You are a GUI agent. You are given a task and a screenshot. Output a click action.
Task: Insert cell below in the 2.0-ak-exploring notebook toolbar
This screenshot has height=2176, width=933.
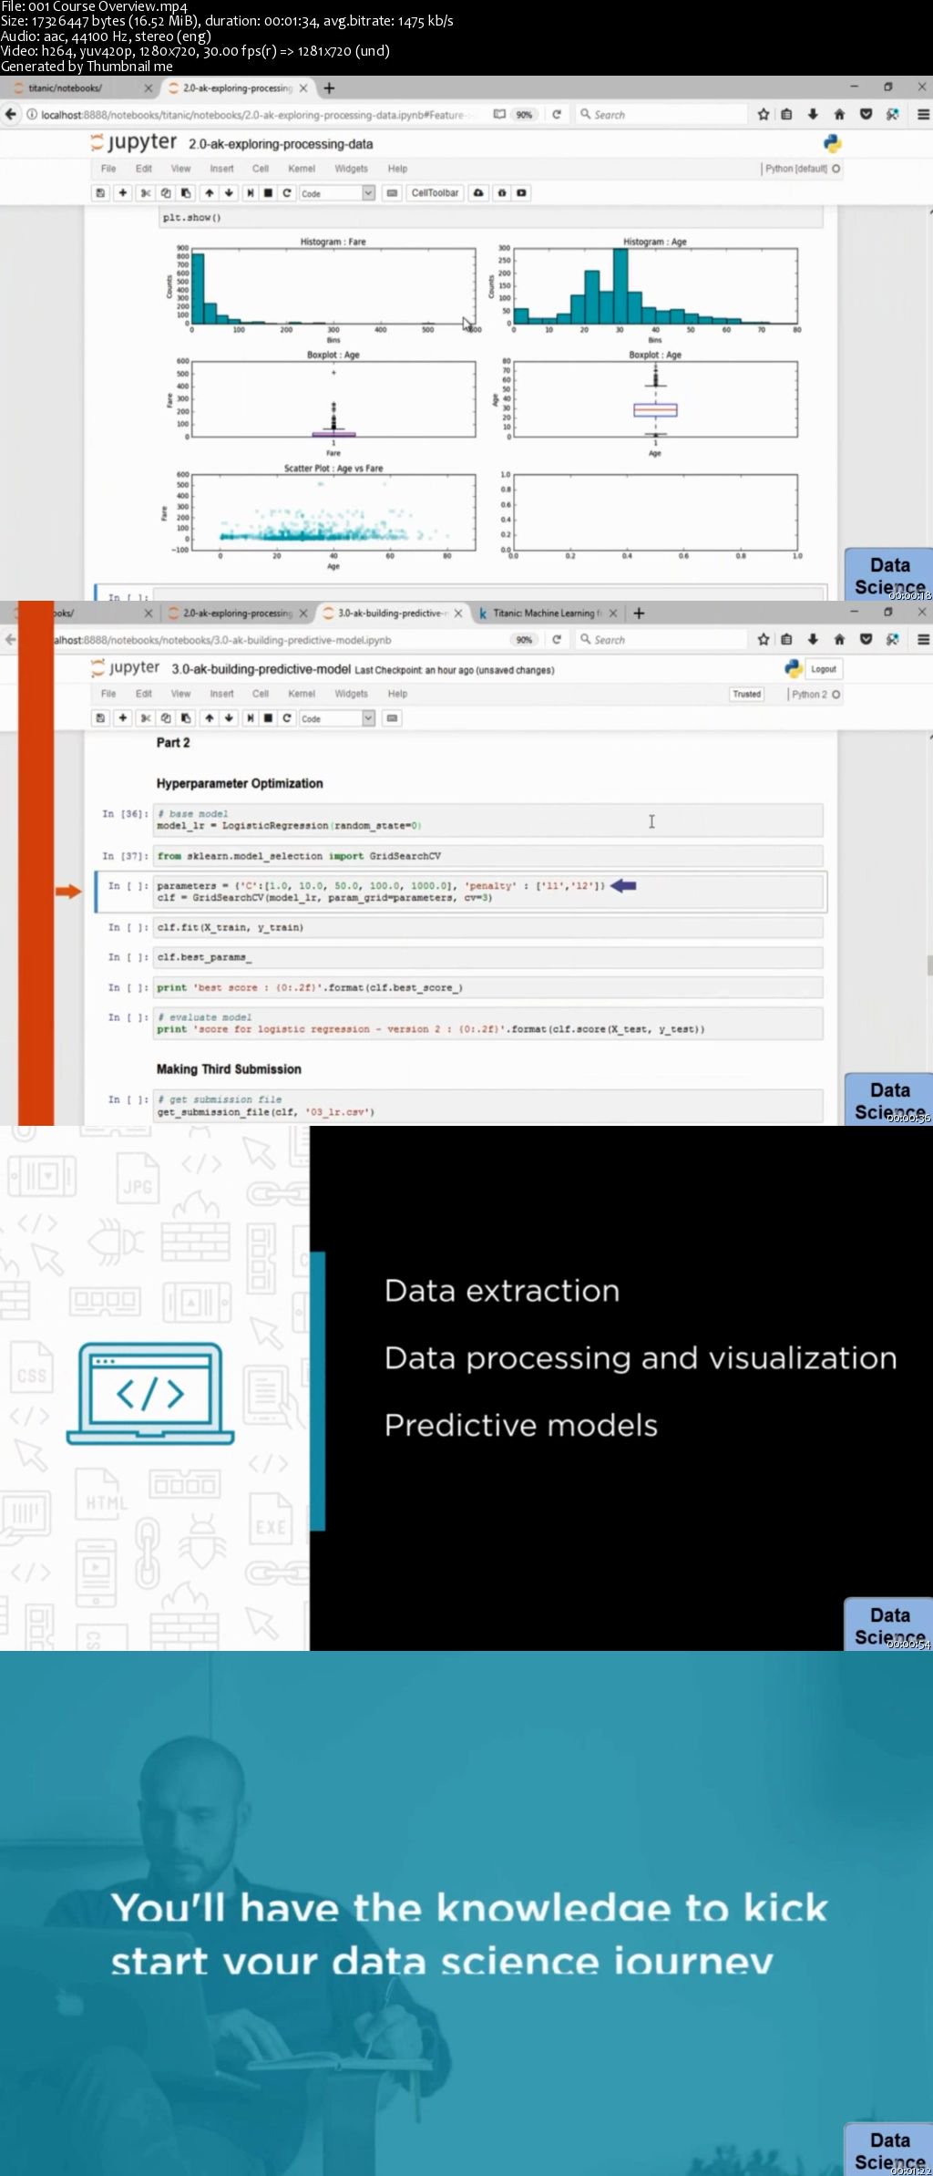pos(123,192)
